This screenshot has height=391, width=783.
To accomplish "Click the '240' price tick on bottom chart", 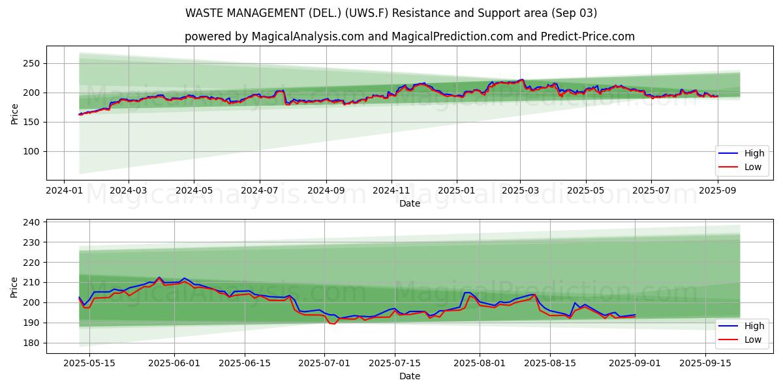I will tap(33, 222).
